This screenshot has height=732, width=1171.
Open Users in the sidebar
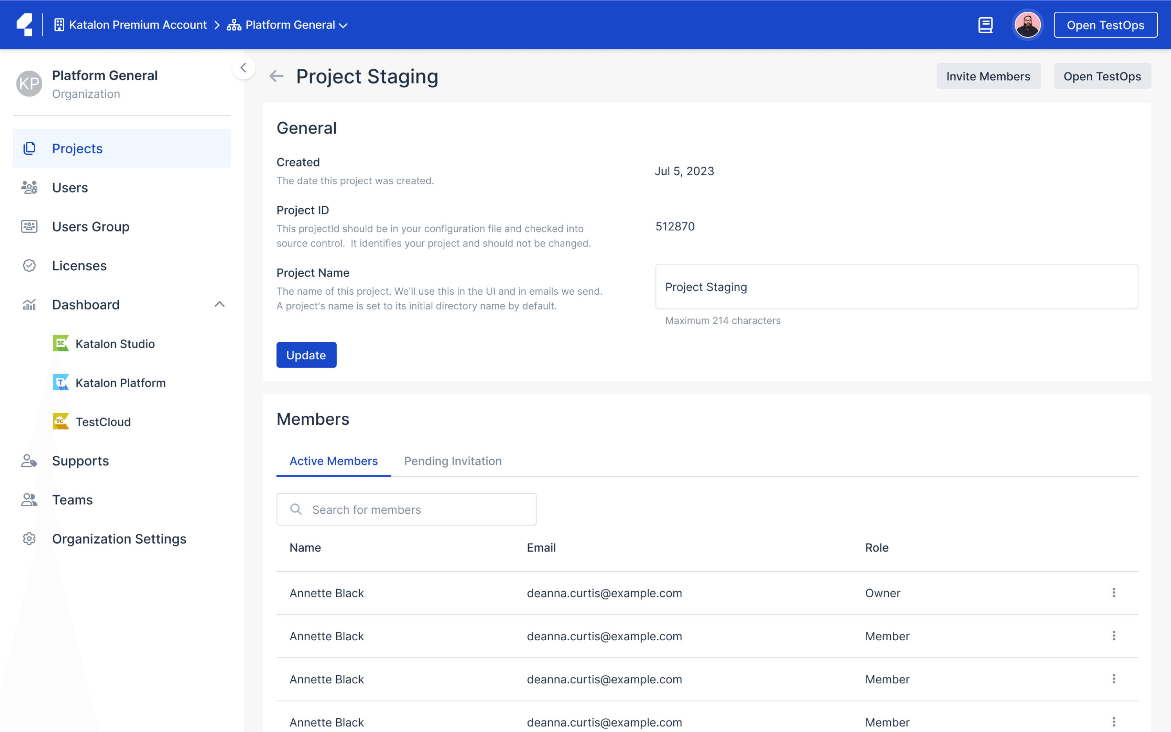pos(122,187)
